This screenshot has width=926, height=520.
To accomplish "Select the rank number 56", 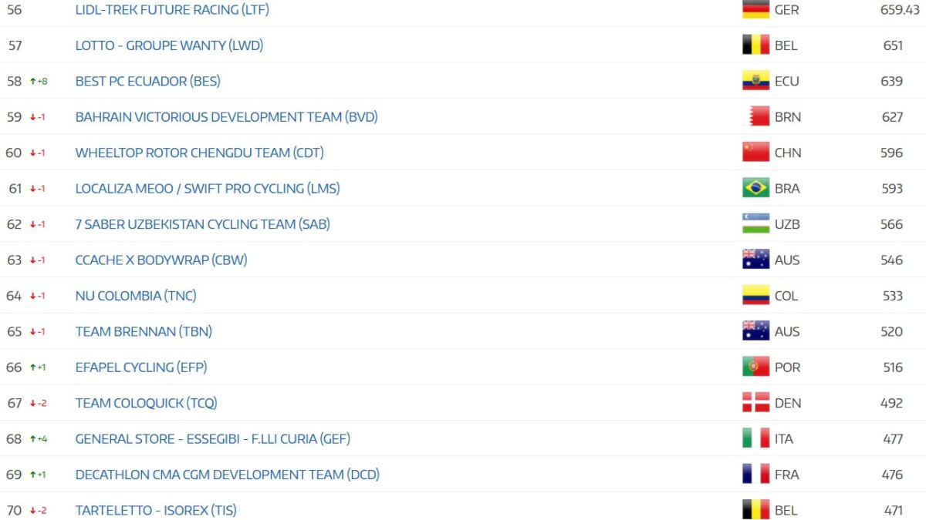I will [14, 10].
